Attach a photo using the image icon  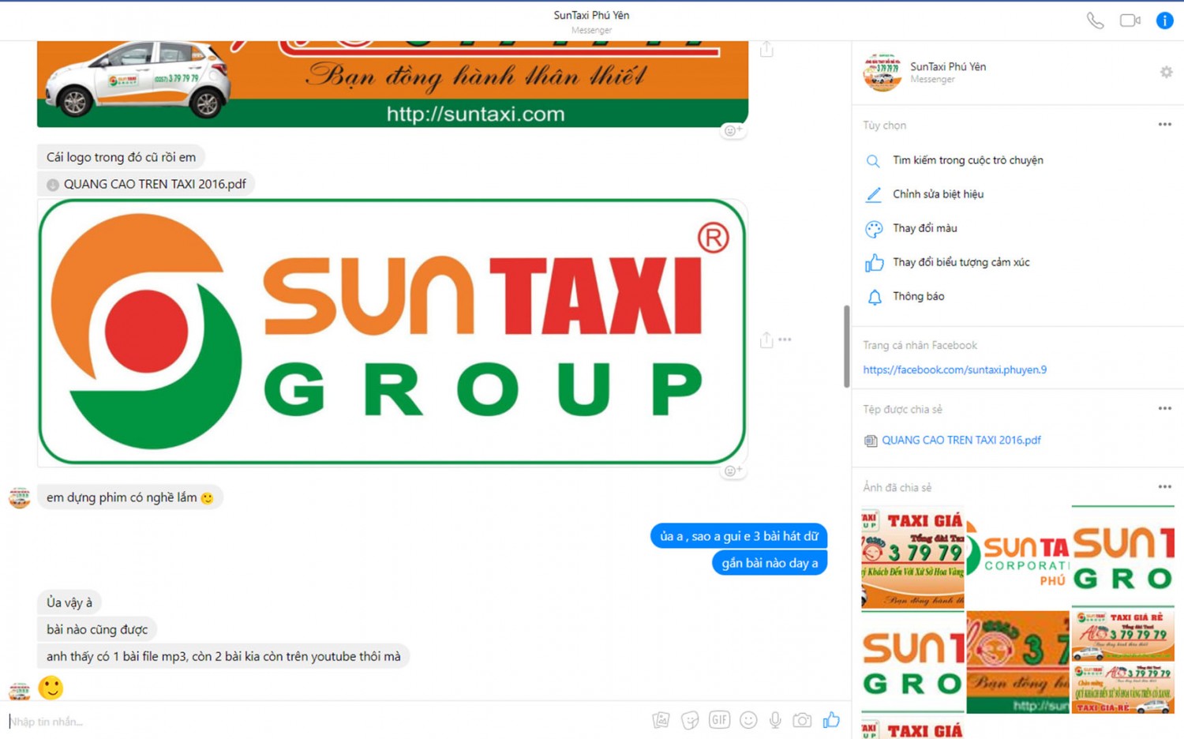661,720
